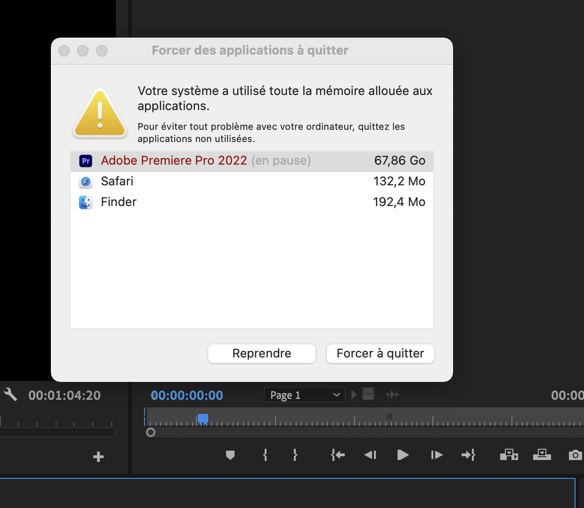584x508 pixels.
Task: Click Forcer à quitter button
Action: click(381, 354)
